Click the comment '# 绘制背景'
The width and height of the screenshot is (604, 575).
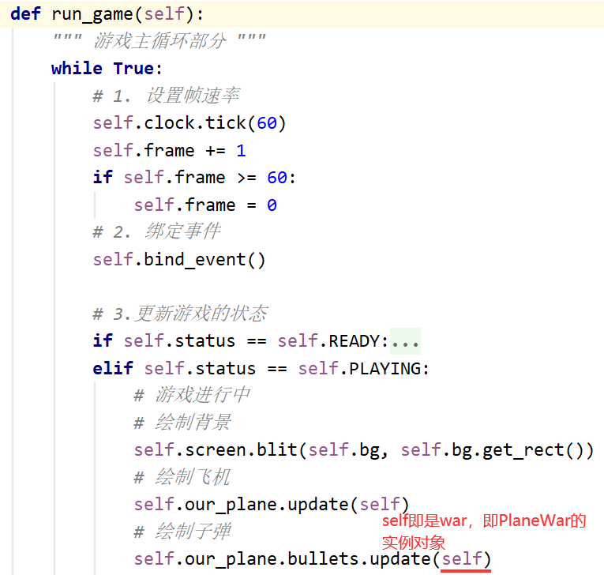(182, 423)
